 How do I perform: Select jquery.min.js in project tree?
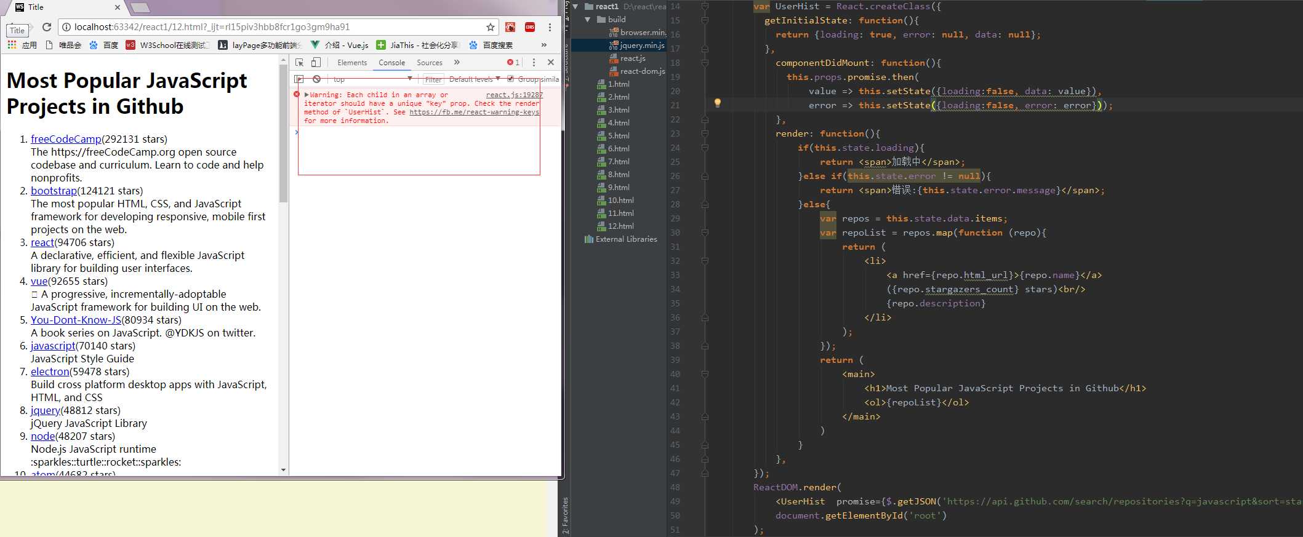click(636, 45)
